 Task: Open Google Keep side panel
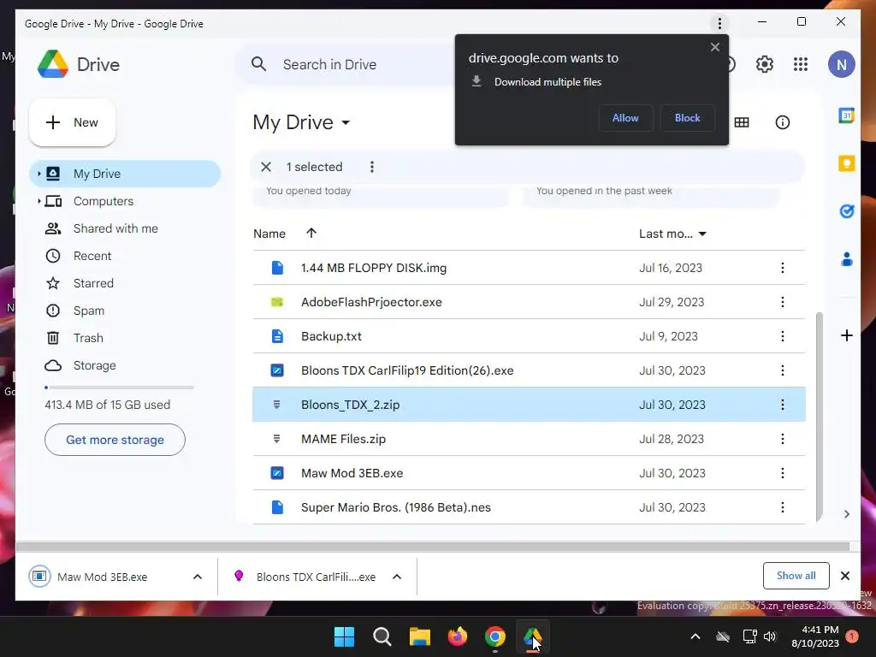846,163
